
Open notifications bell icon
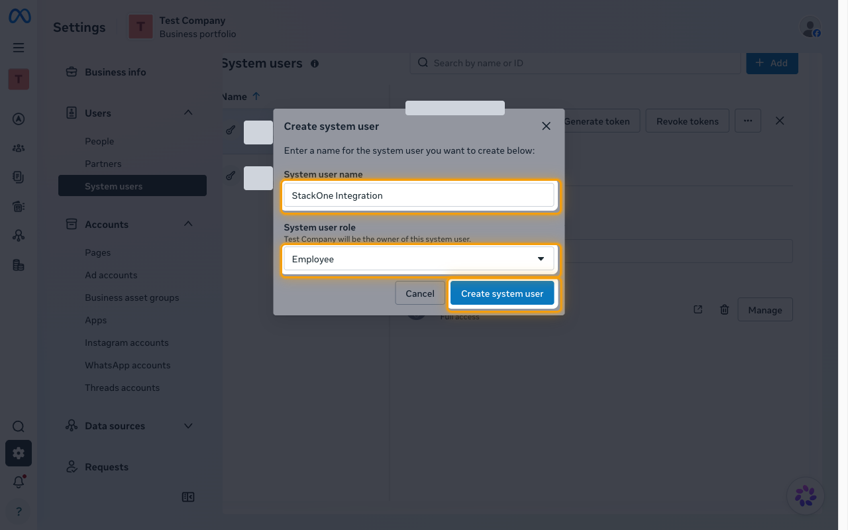tap(19, 482)
